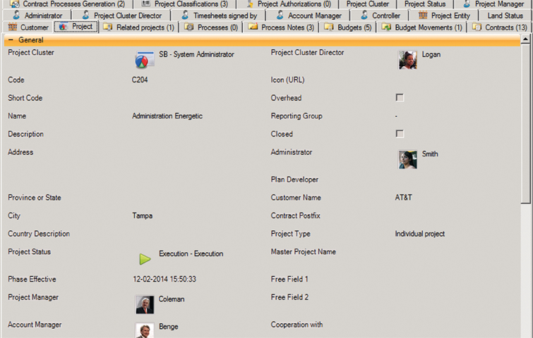Toggle the Closed checkbox
Screen dimensions: 533x338
tap(400, 134)
